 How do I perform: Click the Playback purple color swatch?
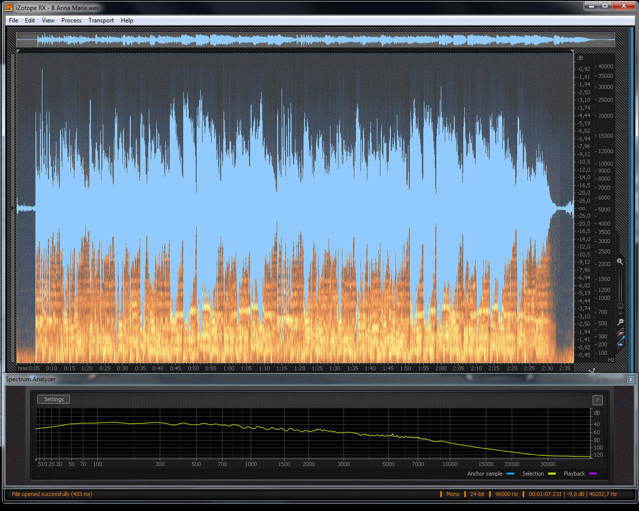click(593, 474)
